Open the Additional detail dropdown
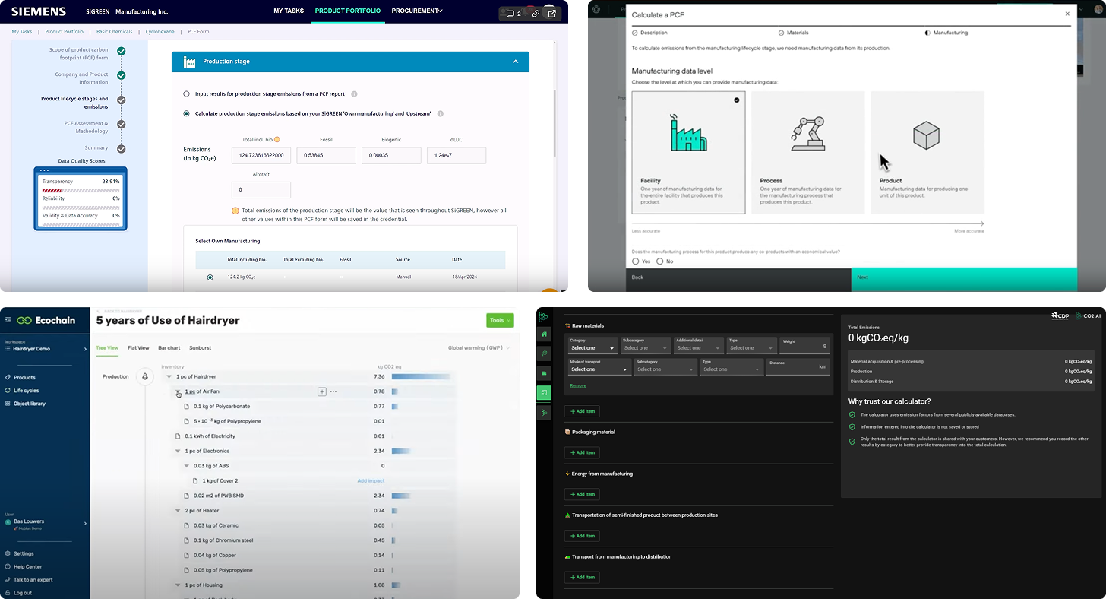 (x=698, y=345)
